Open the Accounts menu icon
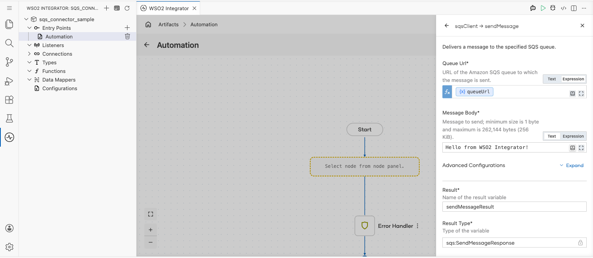 pos(9,228)
